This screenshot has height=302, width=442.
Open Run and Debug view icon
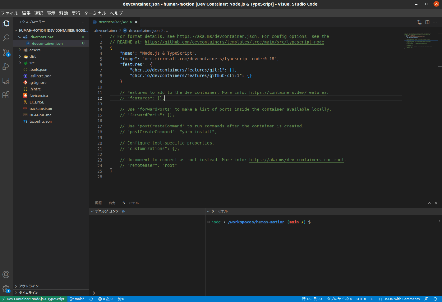coord(6,67)
